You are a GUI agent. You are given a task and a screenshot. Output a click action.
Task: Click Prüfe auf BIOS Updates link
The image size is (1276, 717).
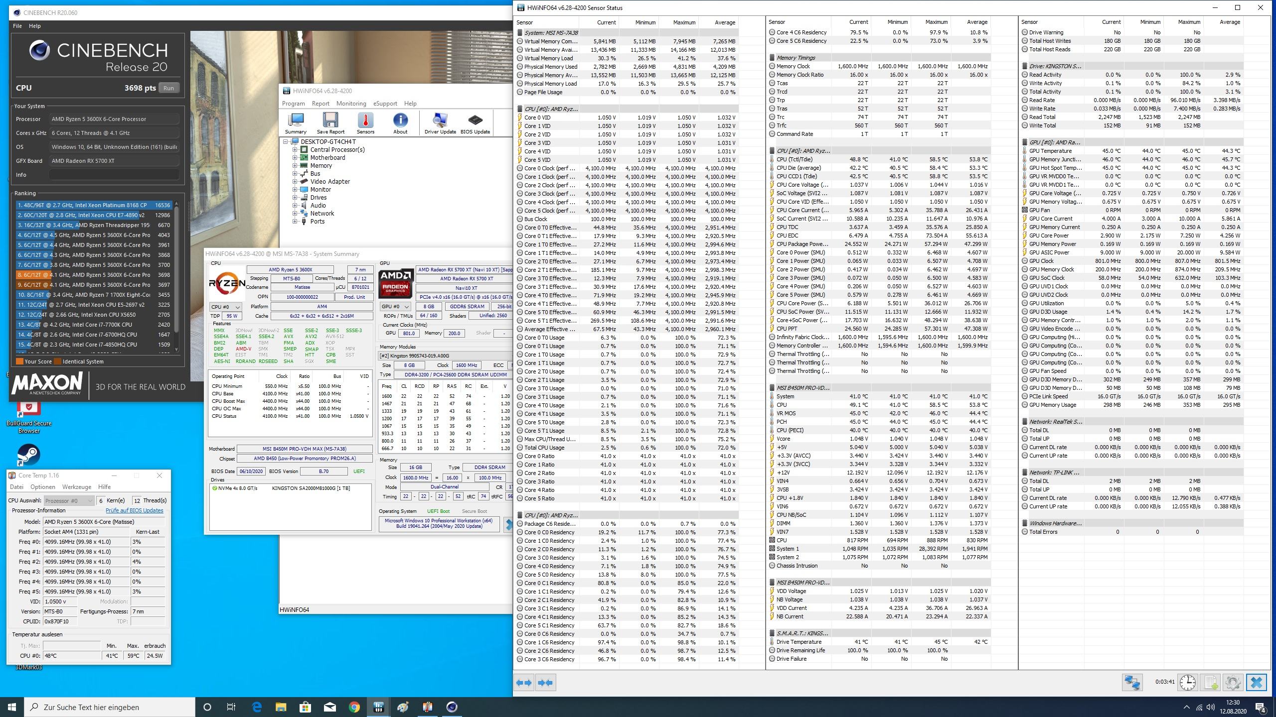point(134,510)
